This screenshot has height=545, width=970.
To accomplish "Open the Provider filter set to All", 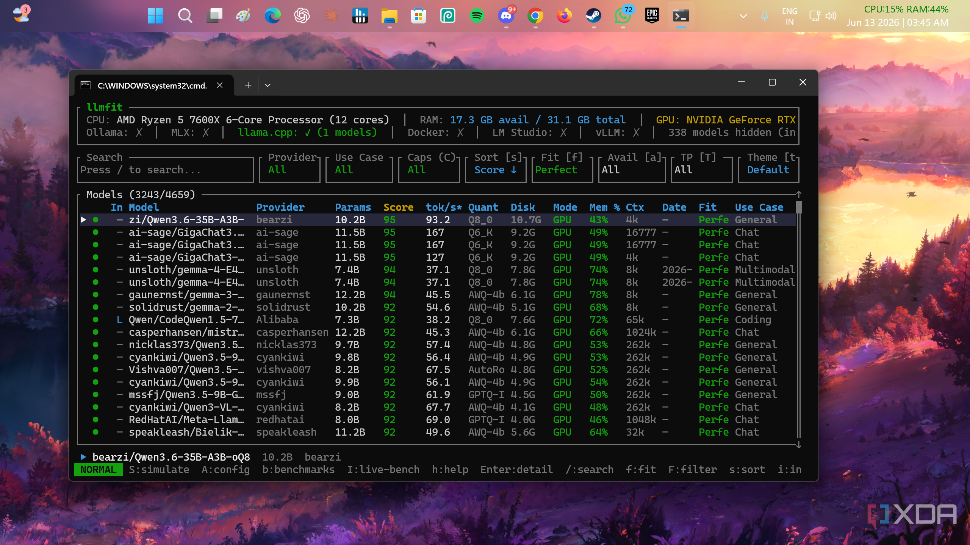I will tap(289, 170).
